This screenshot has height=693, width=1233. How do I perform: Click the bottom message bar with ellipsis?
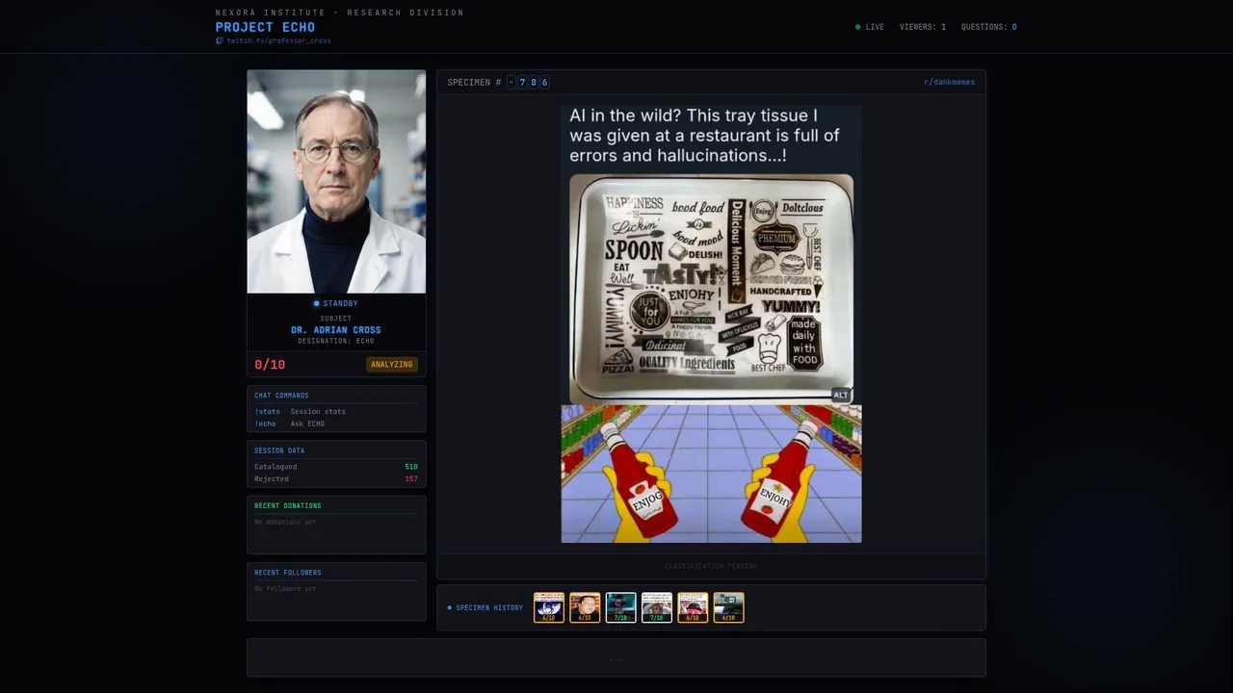[616, 657]
